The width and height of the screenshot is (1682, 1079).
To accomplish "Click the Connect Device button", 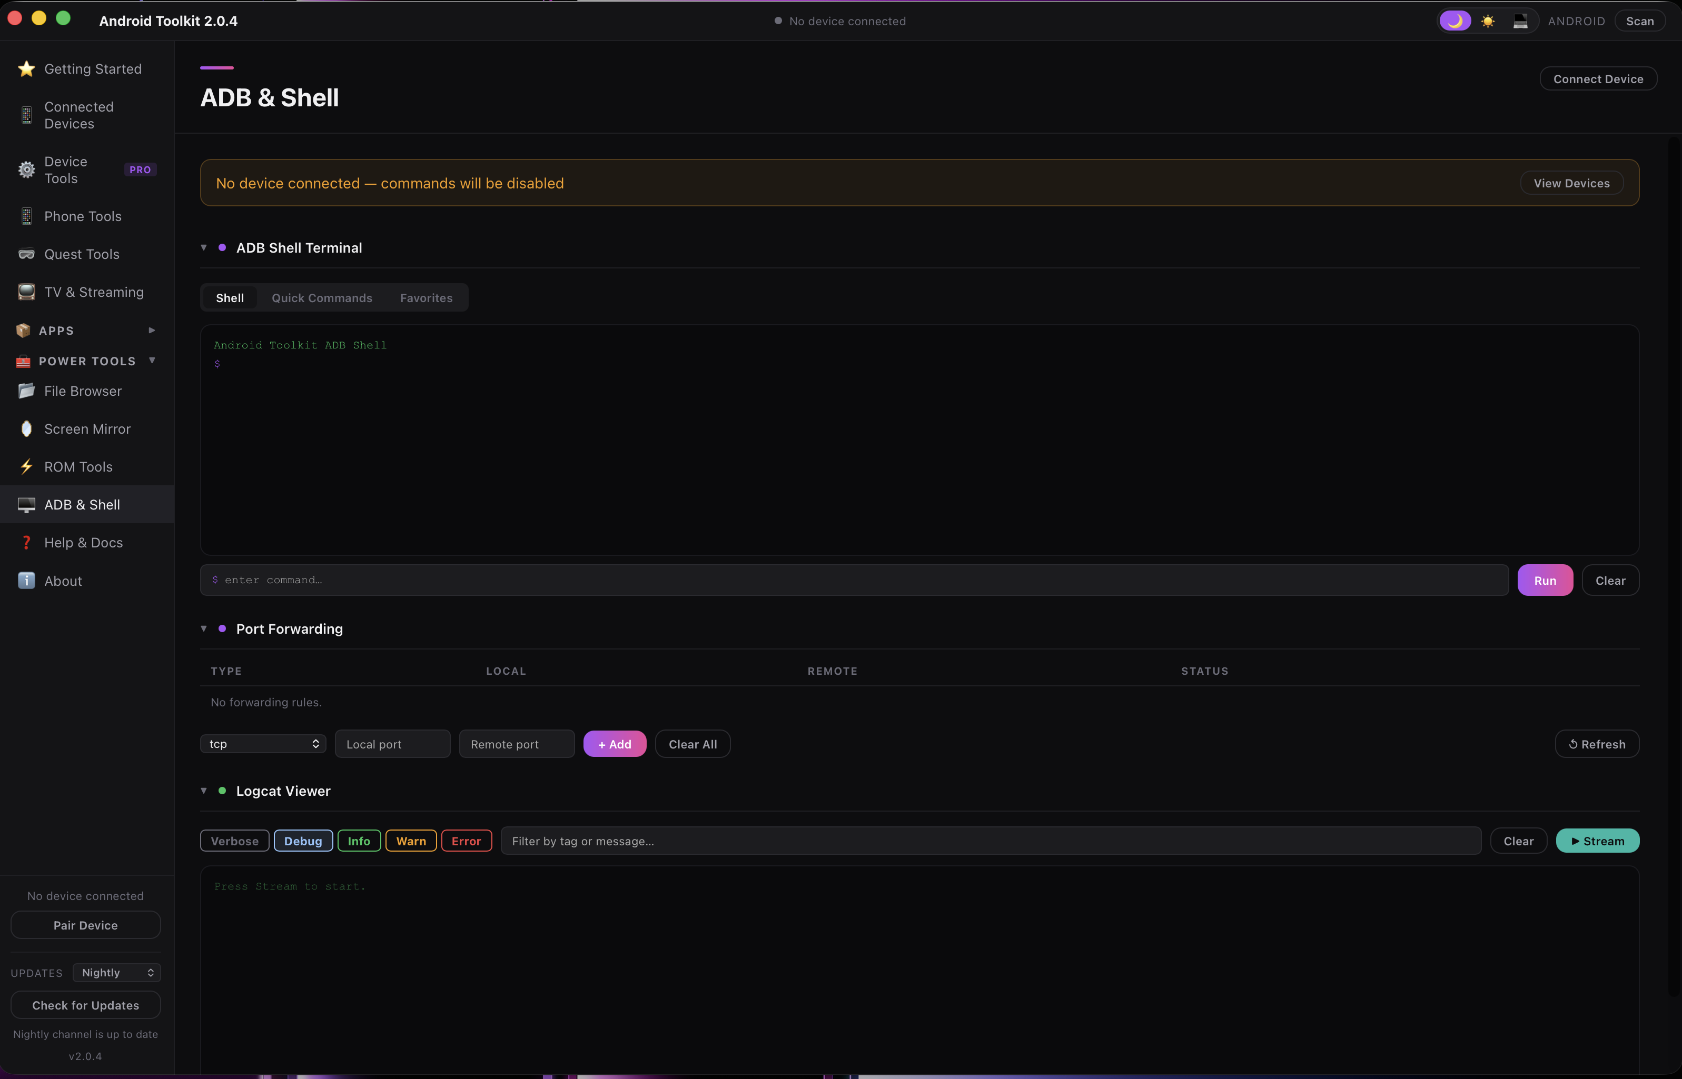I will tap(1599, 78).
